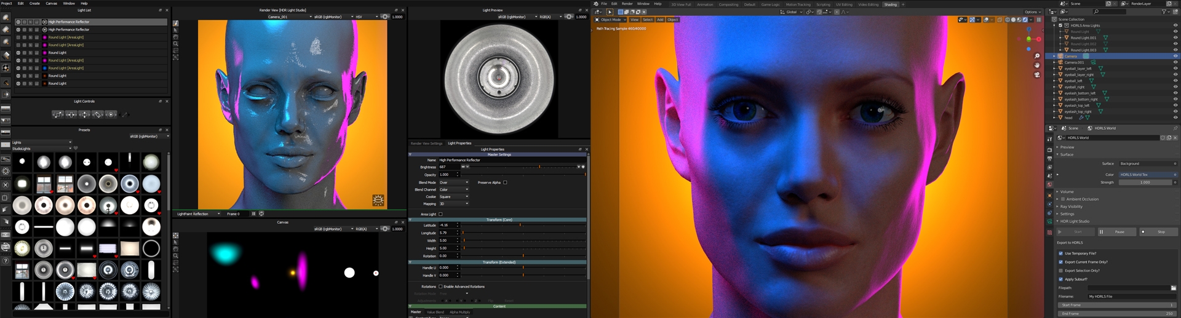Enable the Preserve Alpha checkbox
This screenshot has width=1181, height=318.
click(505, 182)
